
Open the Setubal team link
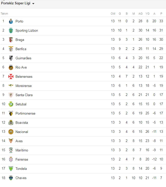pyautogui.click(x=21, y=104)
